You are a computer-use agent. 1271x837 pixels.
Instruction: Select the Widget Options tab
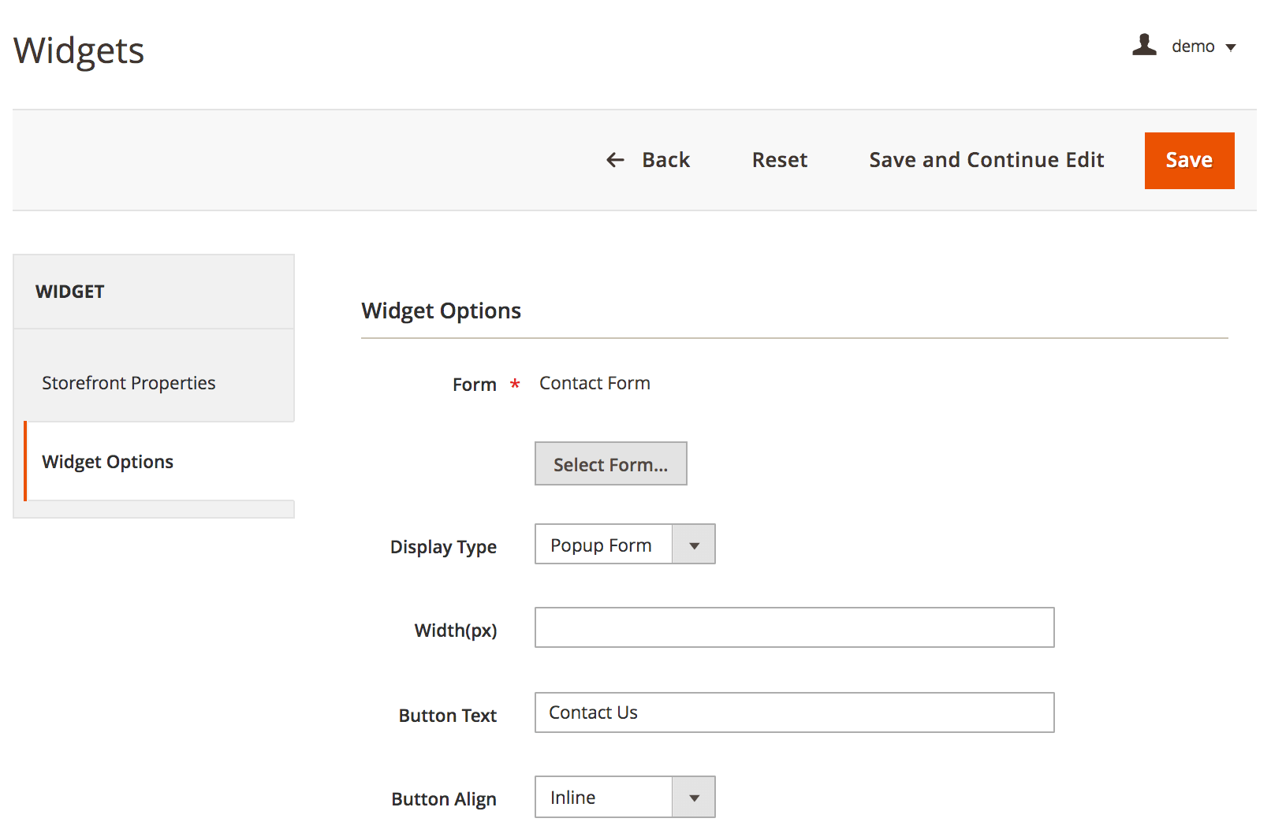[x=107, y=462]
